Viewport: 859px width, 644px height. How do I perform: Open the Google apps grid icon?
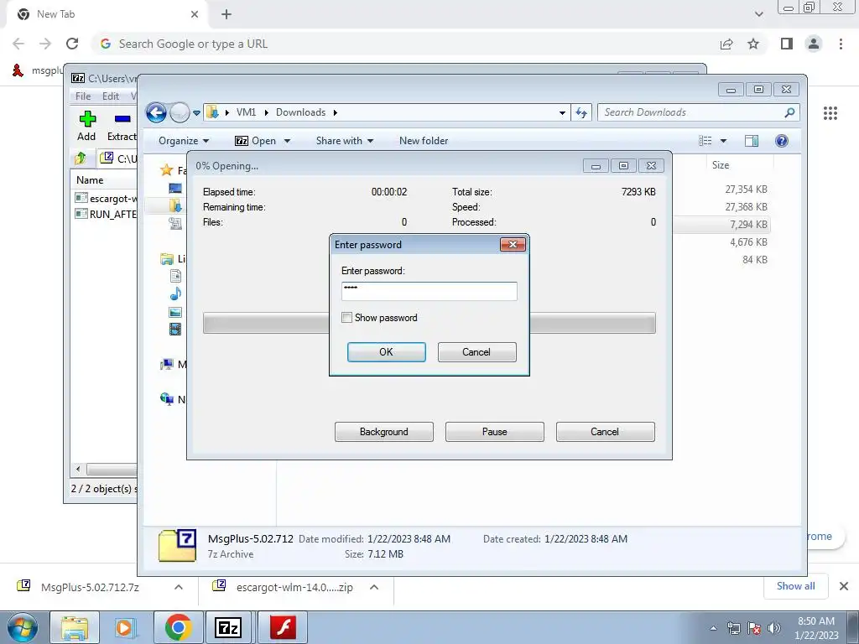point(830,113)
